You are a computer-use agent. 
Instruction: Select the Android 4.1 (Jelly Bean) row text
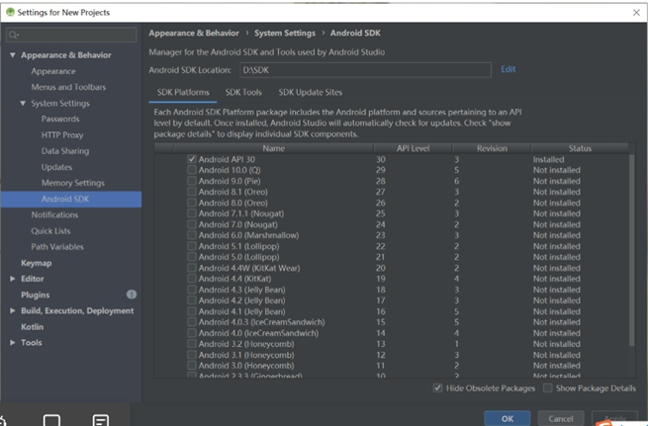pos(241,311)
